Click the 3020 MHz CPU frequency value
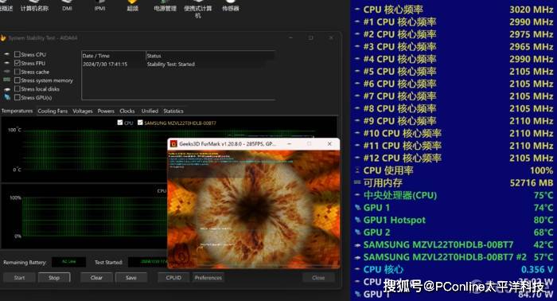The width and height of the screenshot is (557, 301). (531, 10)
